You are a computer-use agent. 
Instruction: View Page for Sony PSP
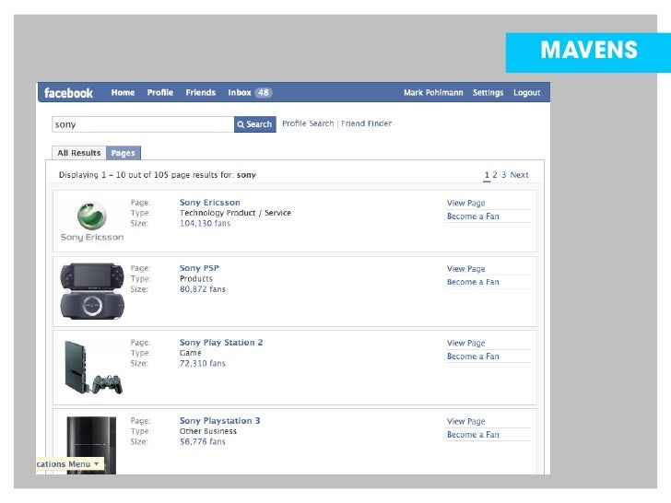tap(466, 269)
